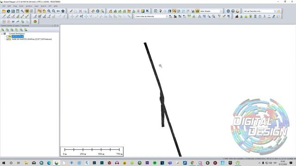Click the orange path profile tool icon
The image size is (296, 166).
111,11
